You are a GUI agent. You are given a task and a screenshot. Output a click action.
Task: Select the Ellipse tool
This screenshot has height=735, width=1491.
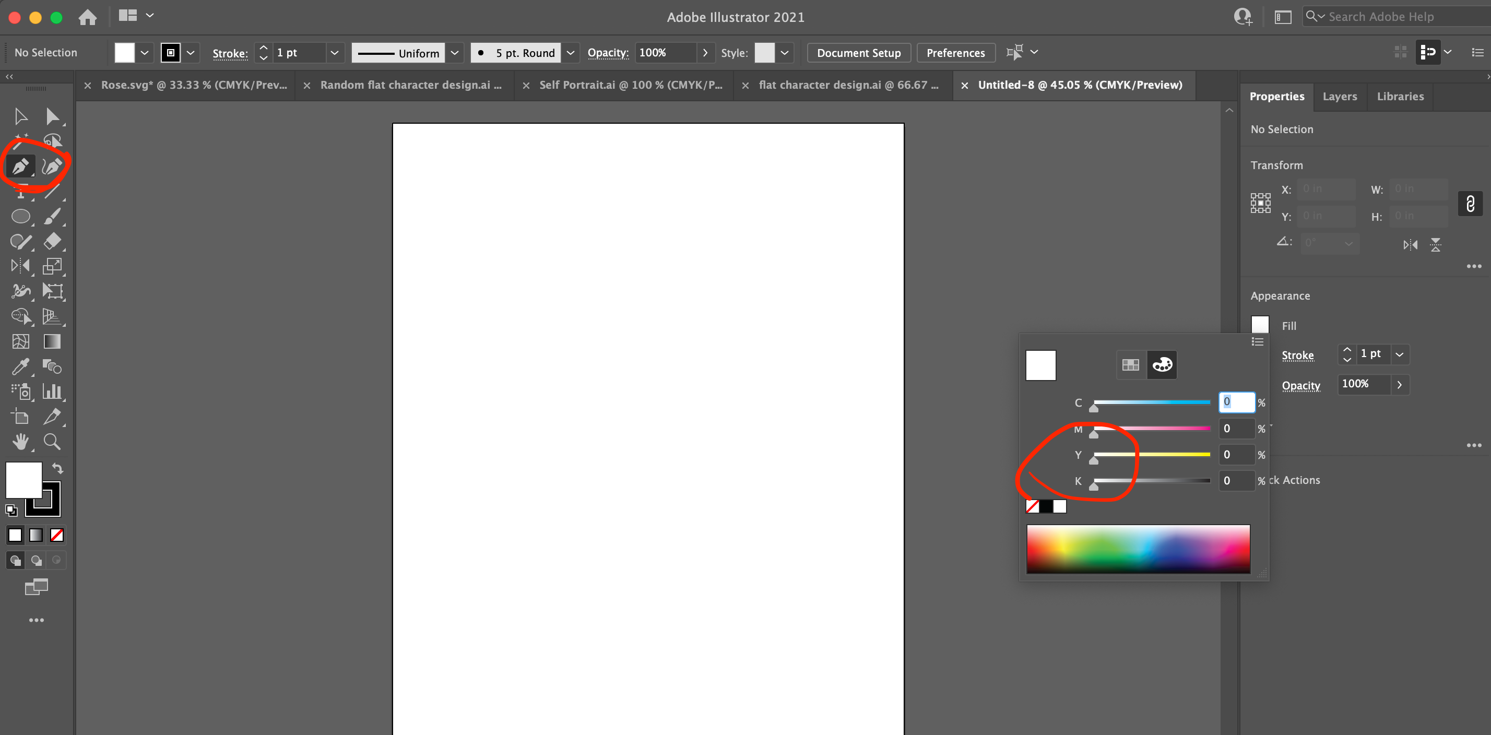(x=21, y=217)
